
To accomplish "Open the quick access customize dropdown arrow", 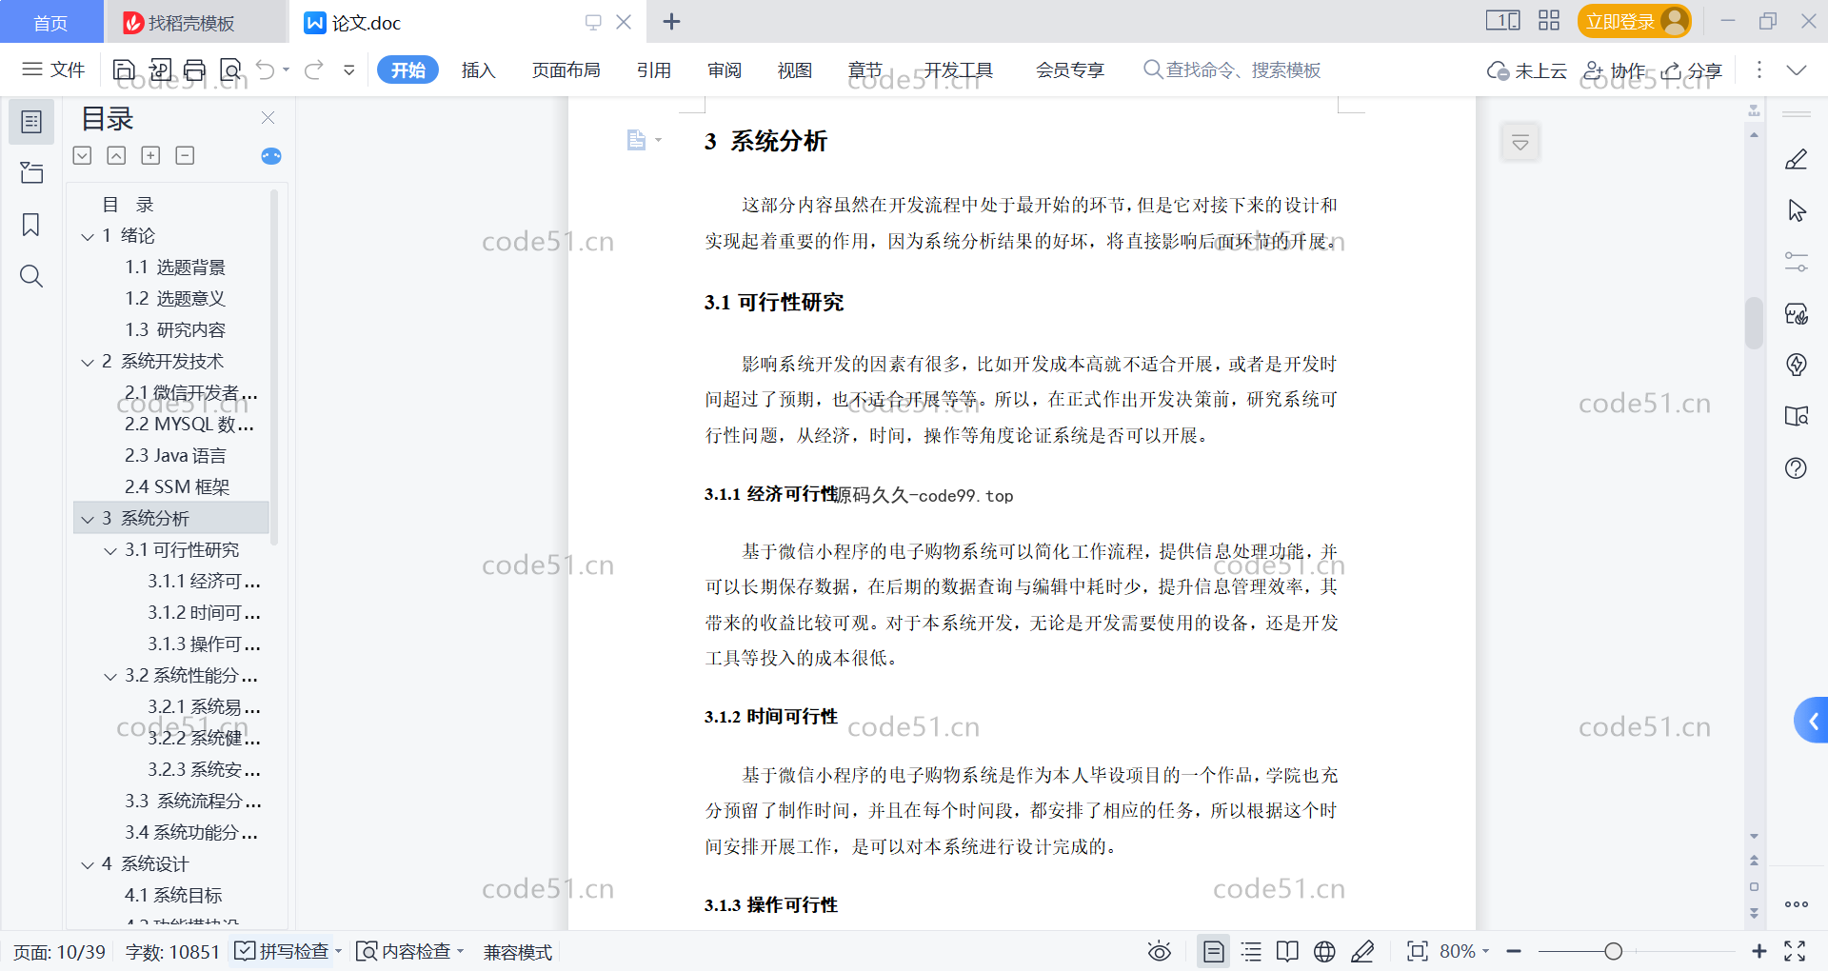I will tap(349, 69).
